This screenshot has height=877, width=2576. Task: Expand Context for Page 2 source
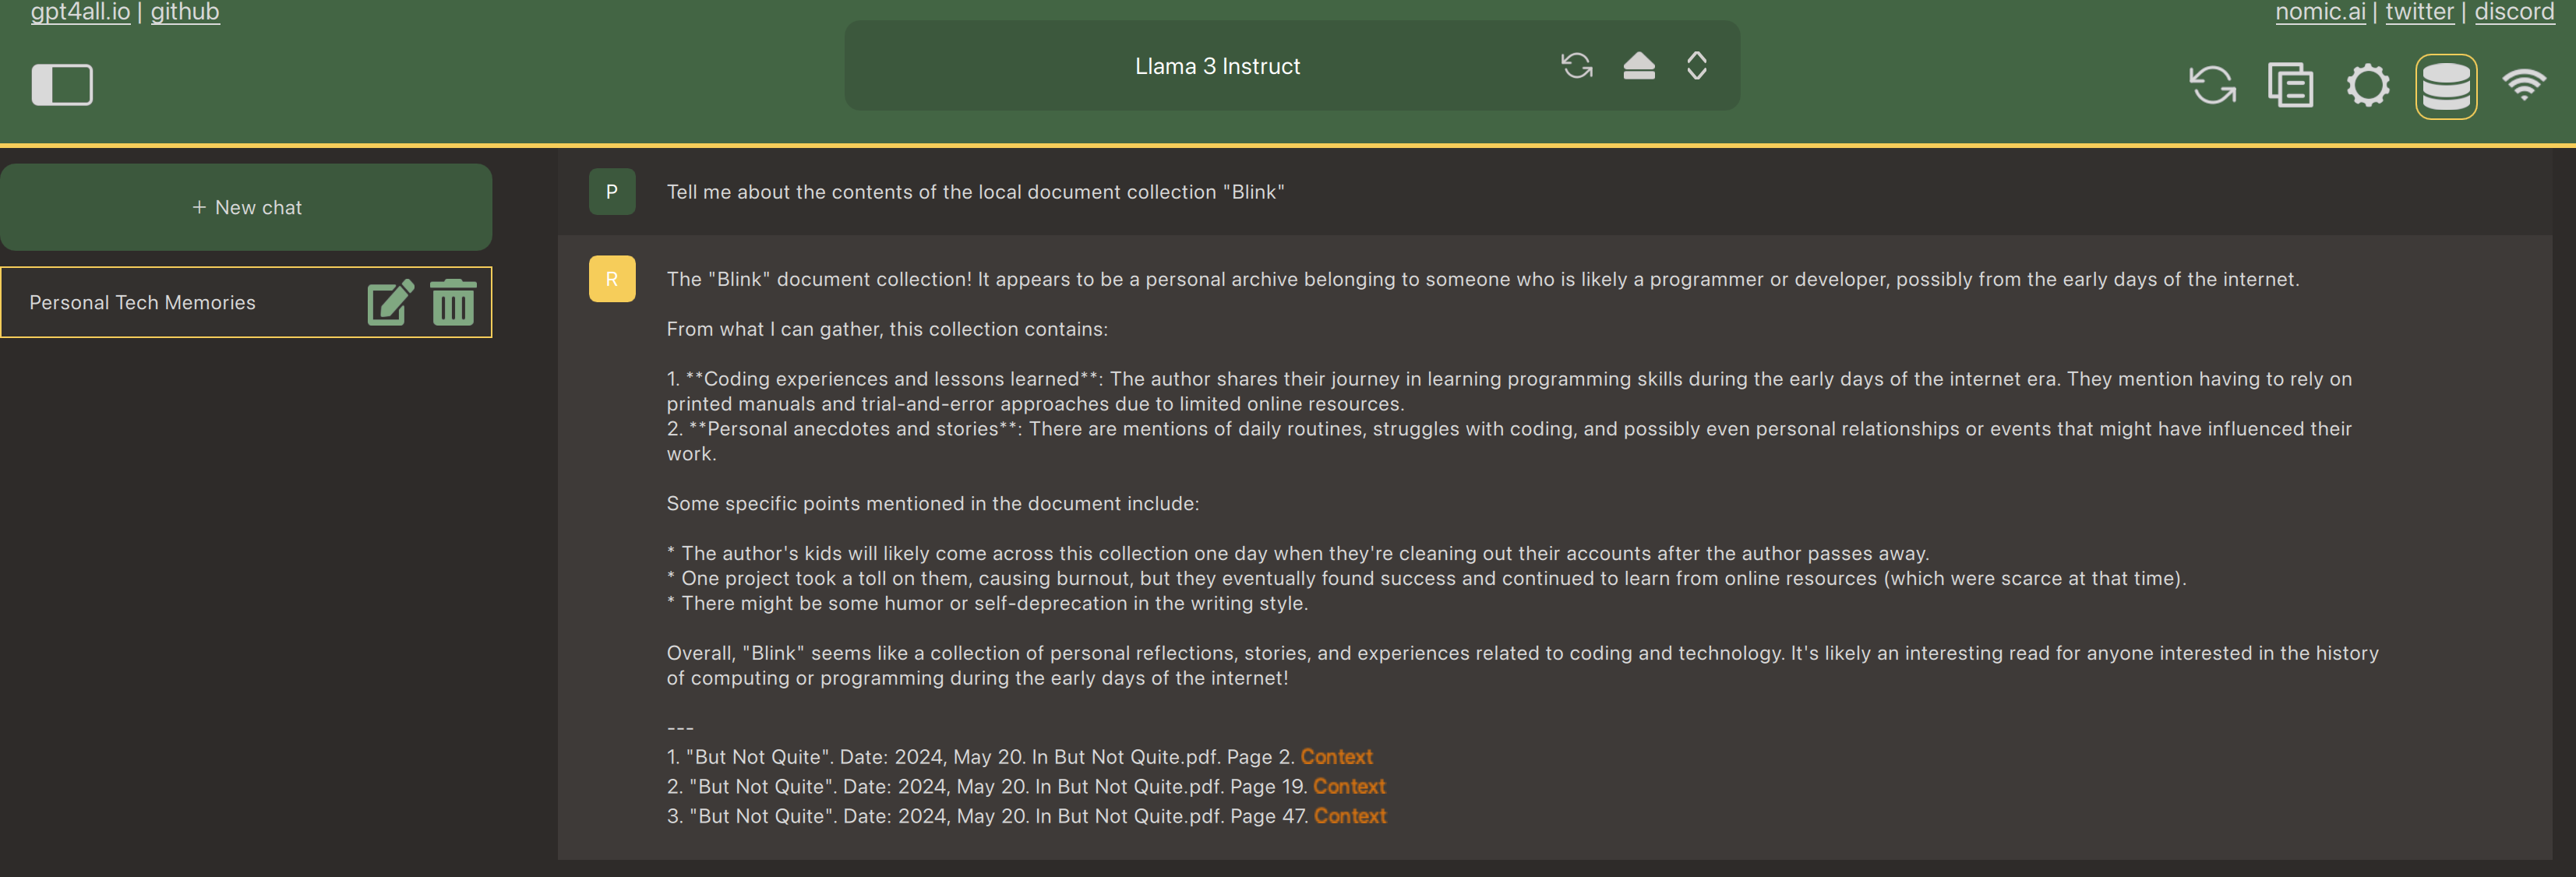[x=1336, y=757]
